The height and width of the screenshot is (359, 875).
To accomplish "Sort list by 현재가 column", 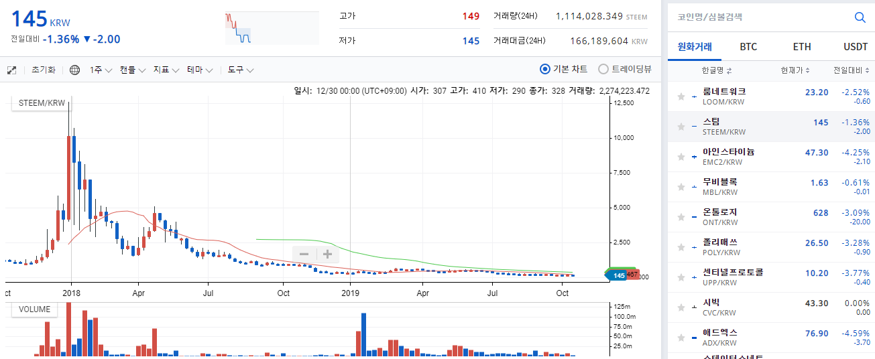I will (x=795, y=71).
